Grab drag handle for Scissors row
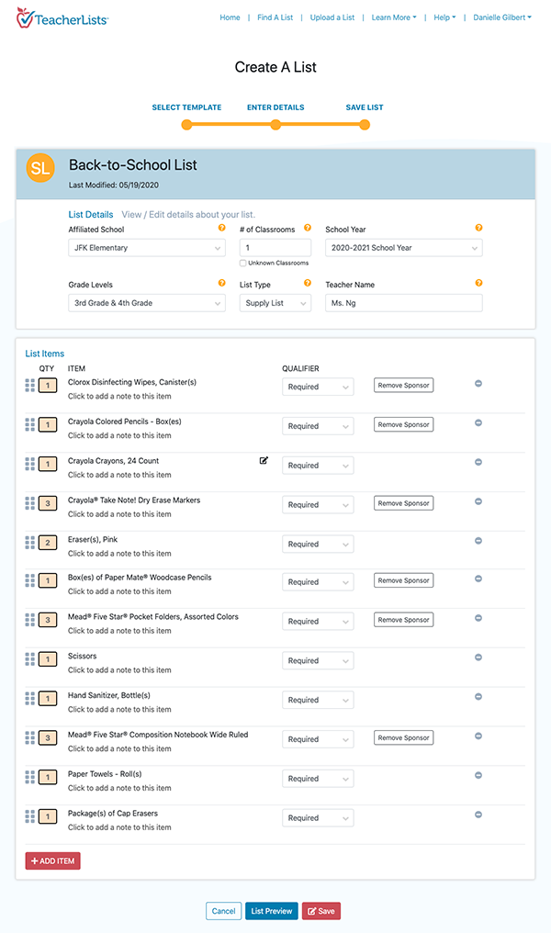551x933 pixels. (x=29, y=659)
